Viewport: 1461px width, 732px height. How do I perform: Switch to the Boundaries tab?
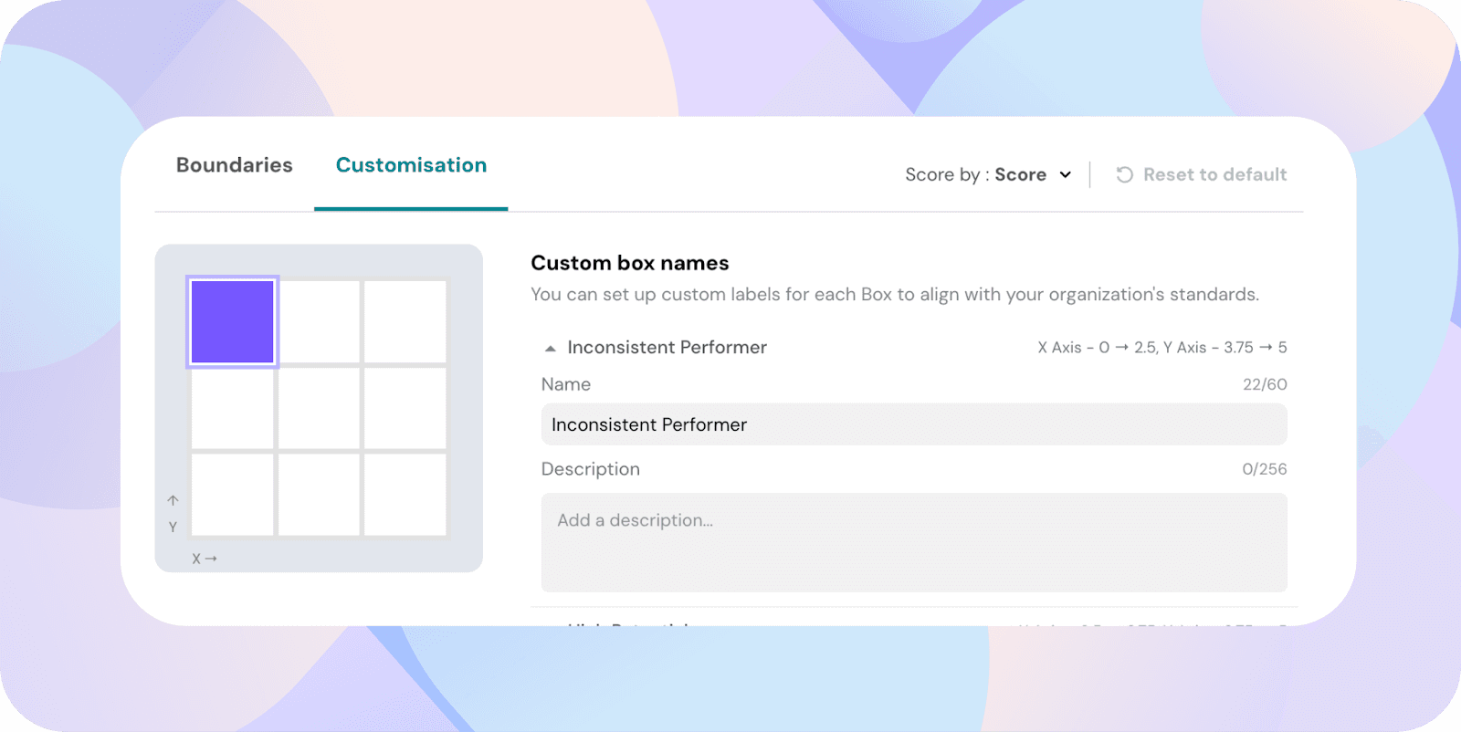(x=234, y=165)
